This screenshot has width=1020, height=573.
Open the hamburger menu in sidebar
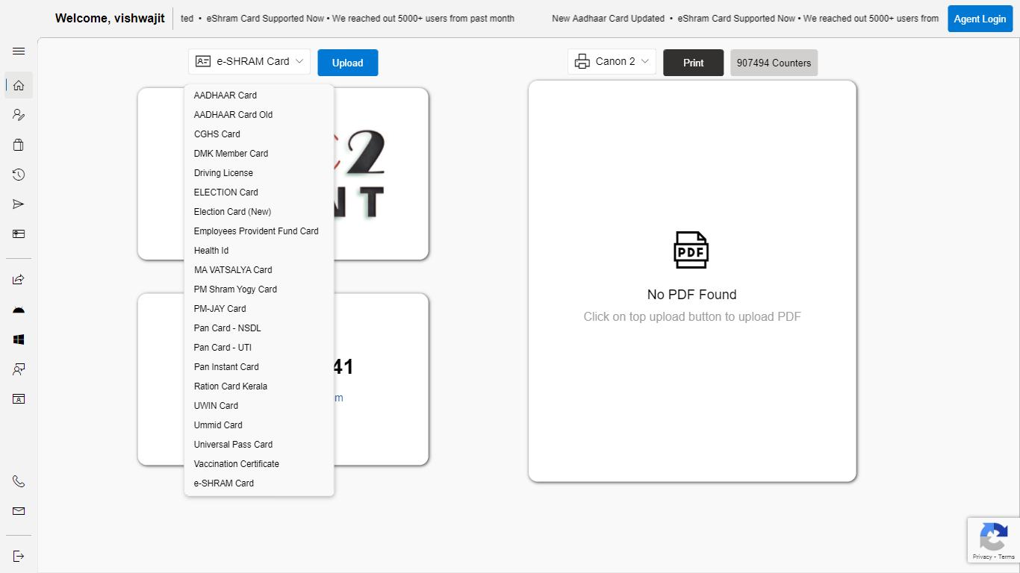pos(19,51)
